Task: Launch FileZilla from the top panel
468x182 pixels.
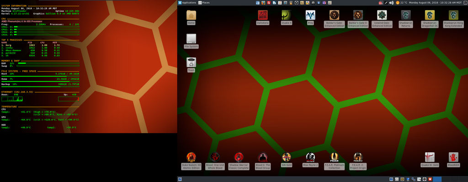Action: 269,3
